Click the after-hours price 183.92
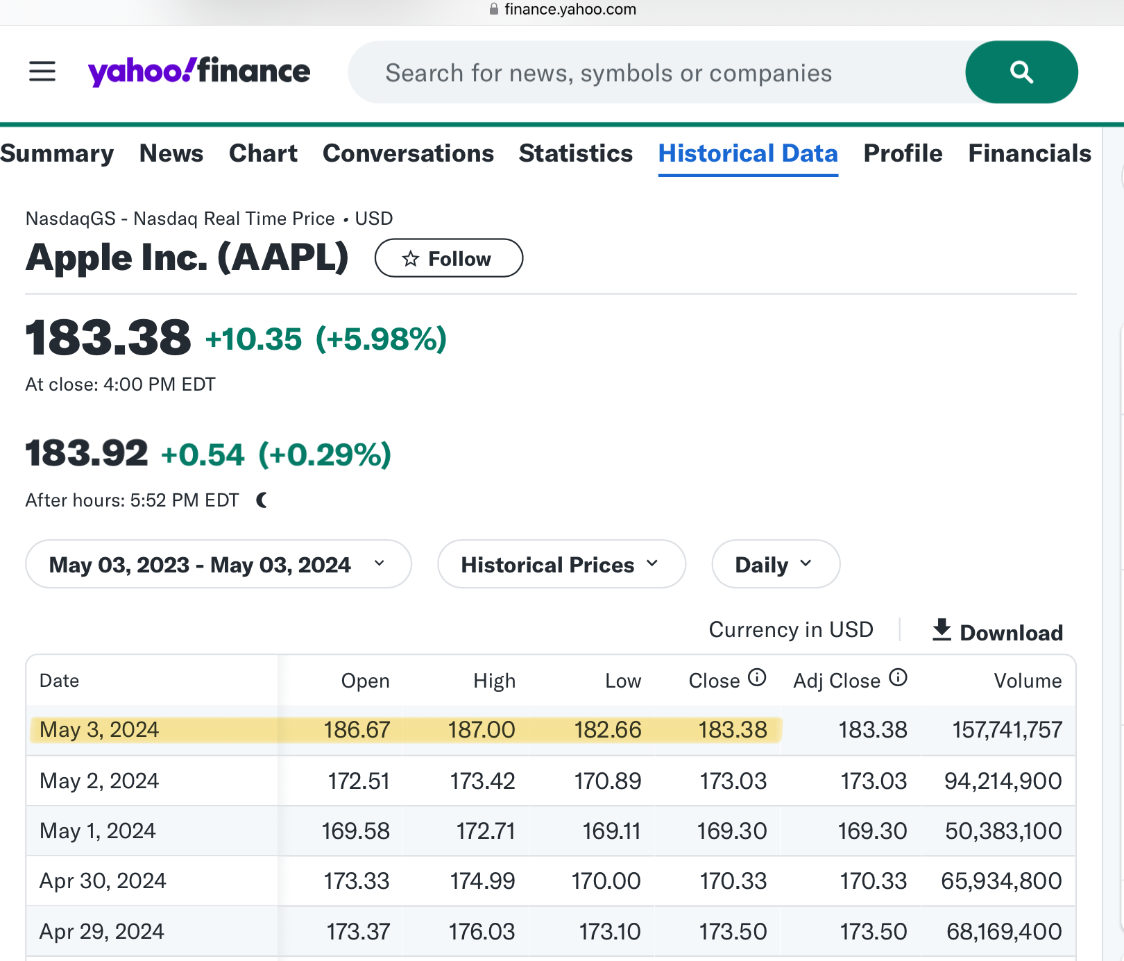This screenshot has height=961, width=1124. (x=87, y=454)
